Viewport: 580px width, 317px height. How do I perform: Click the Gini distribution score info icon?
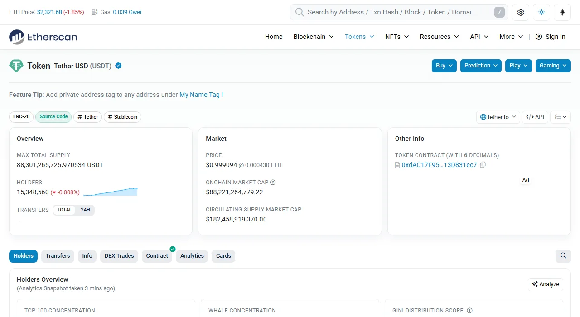(469, 311)
